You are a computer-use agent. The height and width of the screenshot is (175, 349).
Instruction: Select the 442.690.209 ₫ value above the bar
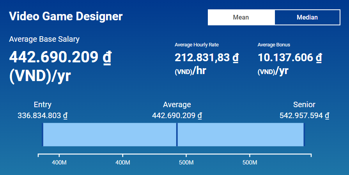point(177,116)
